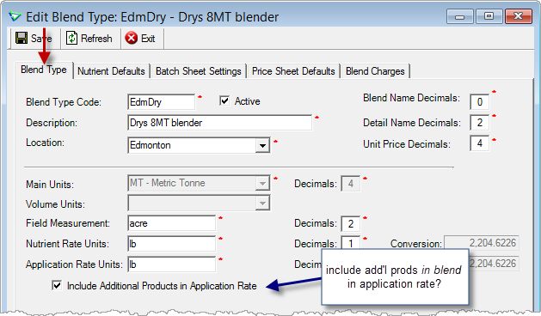Click the Blend Type Code field
The height and width of the screenshot is (316, 541).
(x=161, y=102)
